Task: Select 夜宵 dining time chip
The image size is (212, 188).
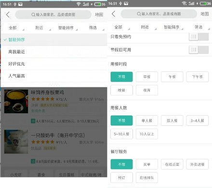Action: [x=147, y=90]
